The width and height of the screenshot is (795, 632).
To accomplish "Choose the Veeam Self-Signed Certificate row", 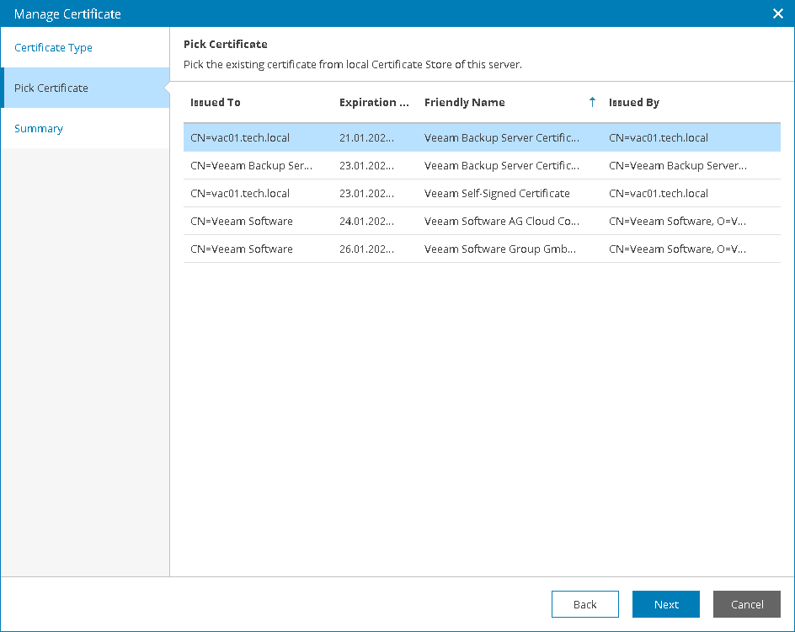I will click(497, 193).
